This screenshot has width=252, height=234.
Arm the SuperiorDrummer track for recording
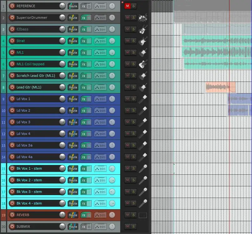(x=12, y=18)
